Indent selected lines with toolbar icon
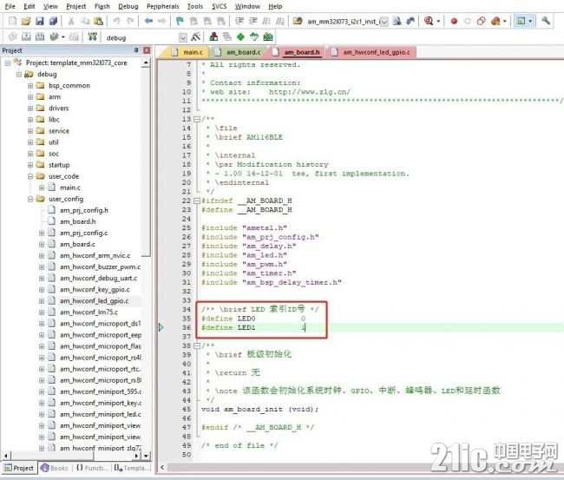The height and width of the screenshot is (480, 564). coord(239,21)
